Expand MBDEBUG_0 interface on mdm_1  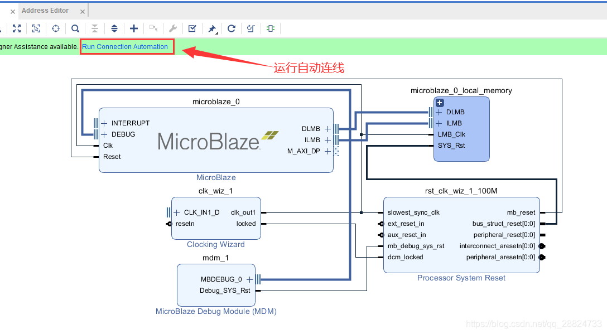tap(250, 279)
